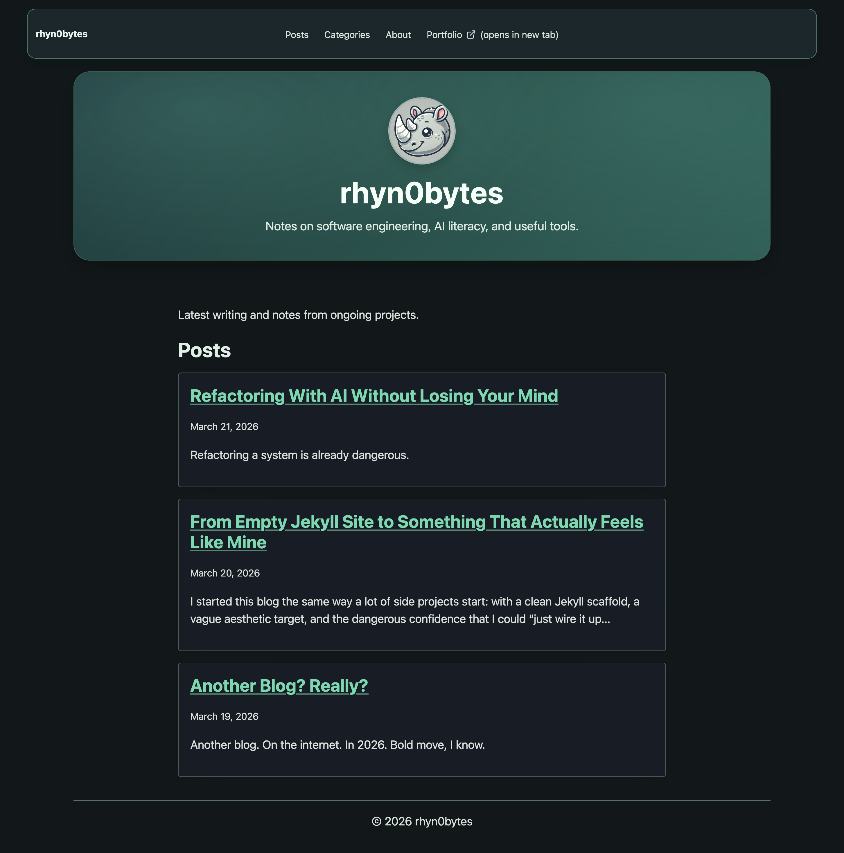
Task: Click excerpt 'Another blog. On the internet.'
Action: point(337,745)
